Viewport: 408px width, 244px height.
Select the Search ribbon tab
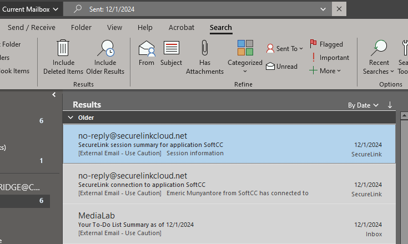point(221,28)
